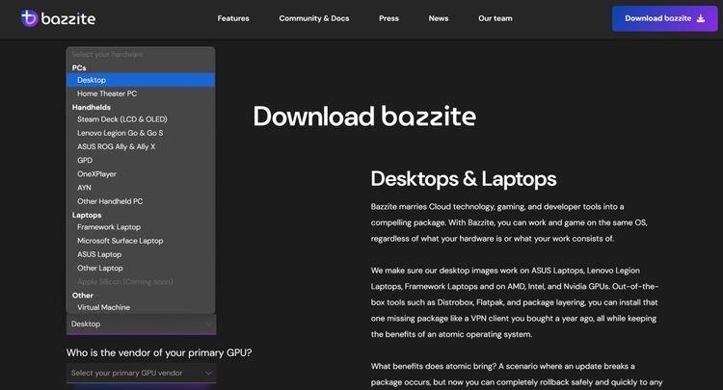Screen dimensions: 723x390
Task: Click the 'Select your hardware' placeholder
Action: 107,54
